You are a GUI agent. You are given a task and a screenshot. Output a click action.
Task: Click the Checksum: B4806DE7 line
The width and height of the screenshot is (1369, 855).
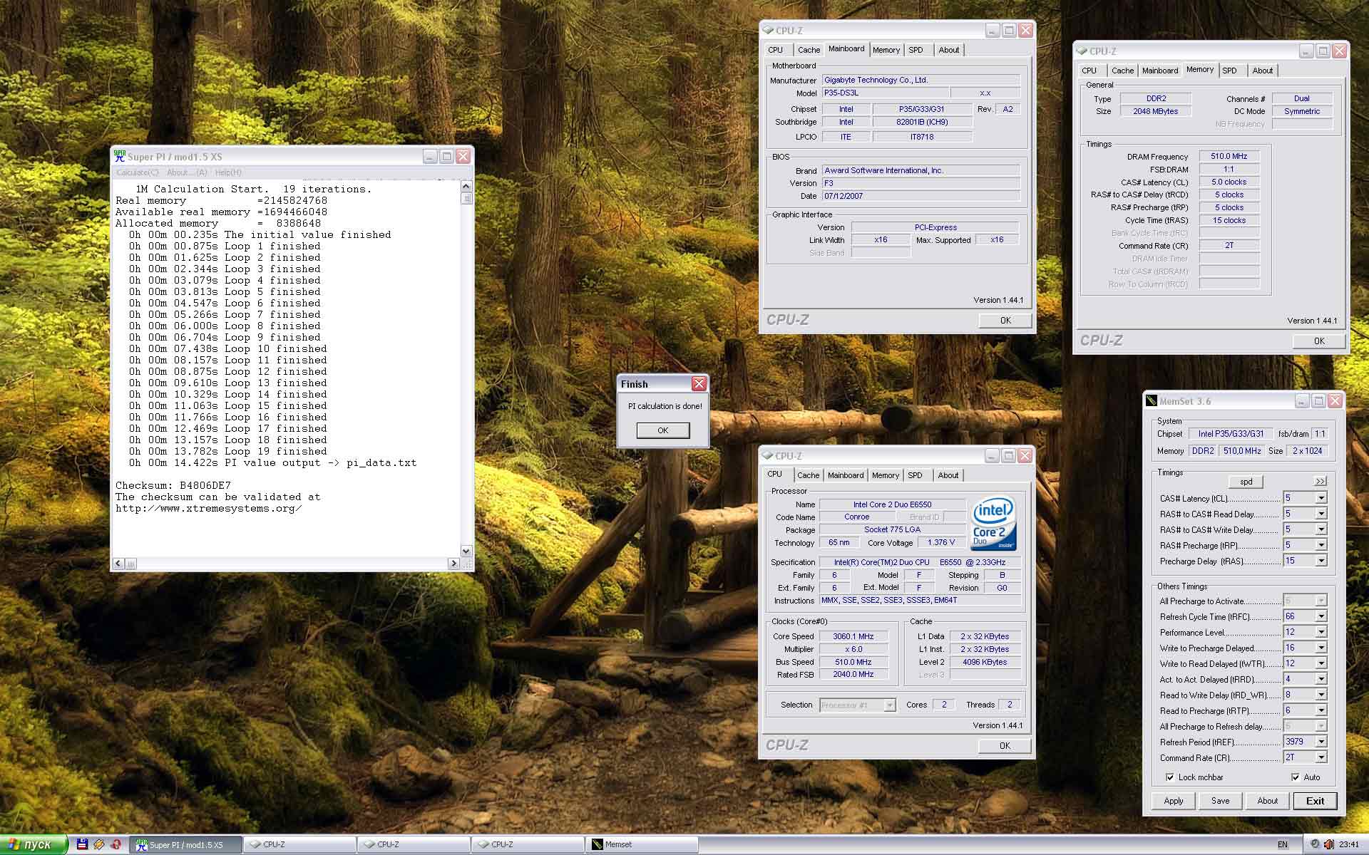(173, 486)
